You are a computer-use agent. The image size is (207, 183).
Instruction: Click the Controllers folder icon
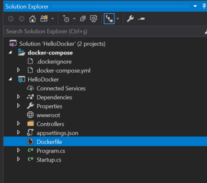30,123
